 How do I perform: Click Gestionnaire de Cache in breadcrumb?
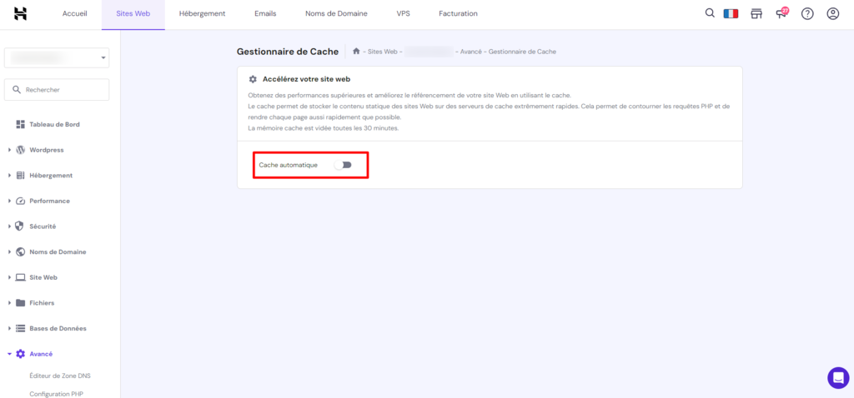click(x=522, y=52)
